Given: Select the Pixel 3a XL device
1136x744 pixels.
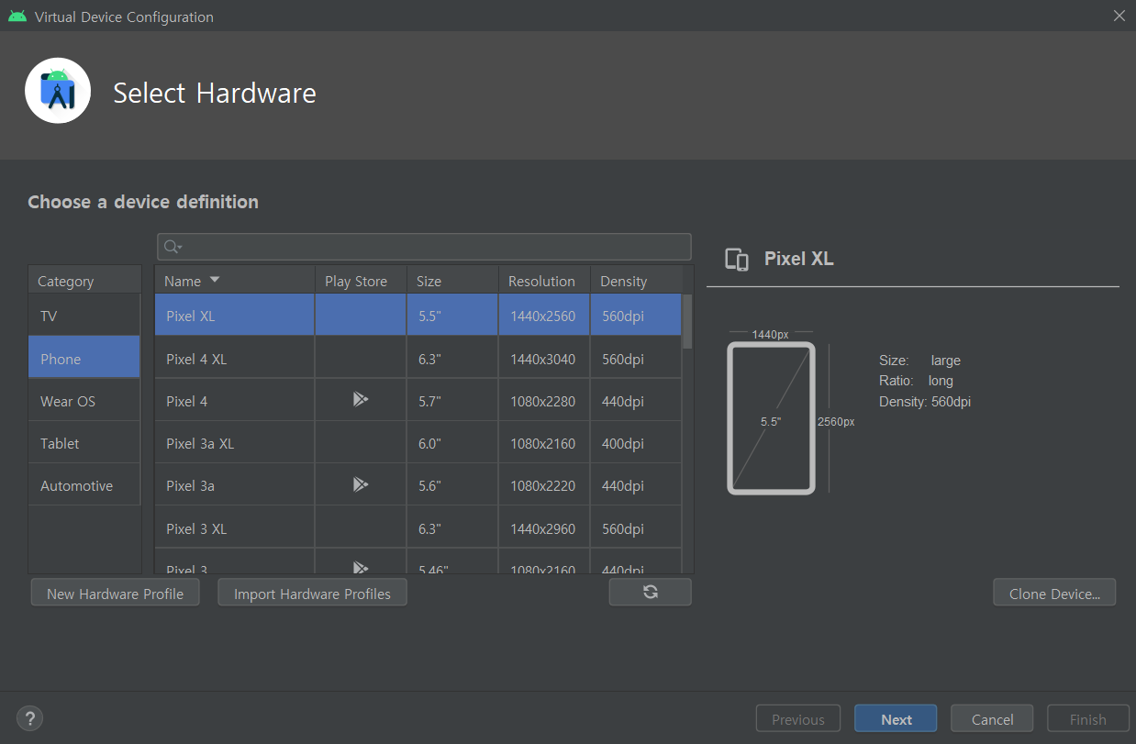Looking at the screenshot, I should coord(200,443).
